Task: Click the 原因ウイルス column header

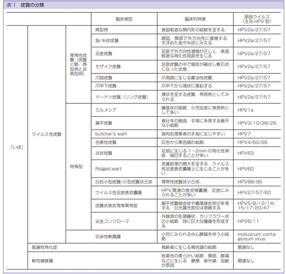Action: [x=257, y=19]
